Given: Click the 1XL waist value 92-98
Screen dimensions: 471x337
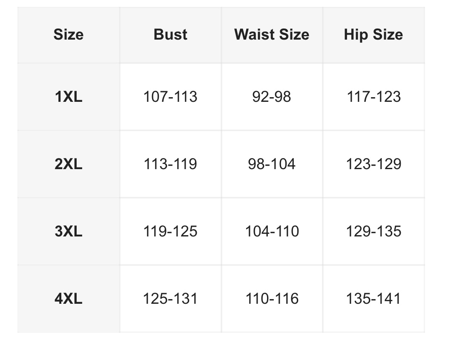Looking at the screenshot, I should (x=272, y=97).
